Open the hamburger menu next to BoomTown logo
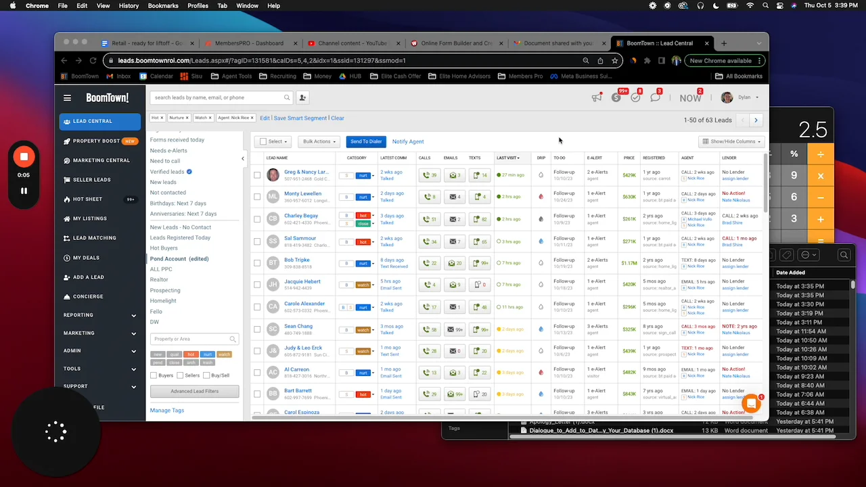This screenshot has width=866, height=487. click(x=67, y=97)
